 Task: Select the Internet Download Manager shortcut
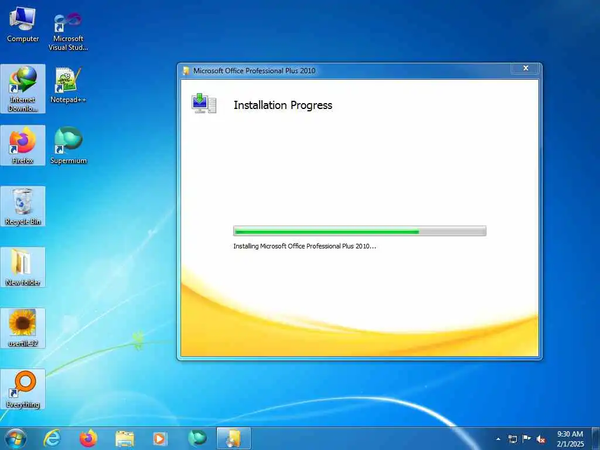click(x=23, y=89)
